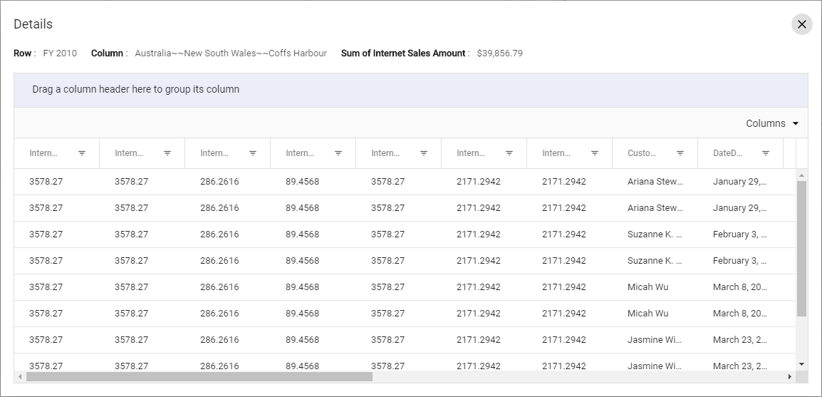The image size is (822, 397).
Task: Open filter icon for Custo... column
Action: [x=680, y=153]
